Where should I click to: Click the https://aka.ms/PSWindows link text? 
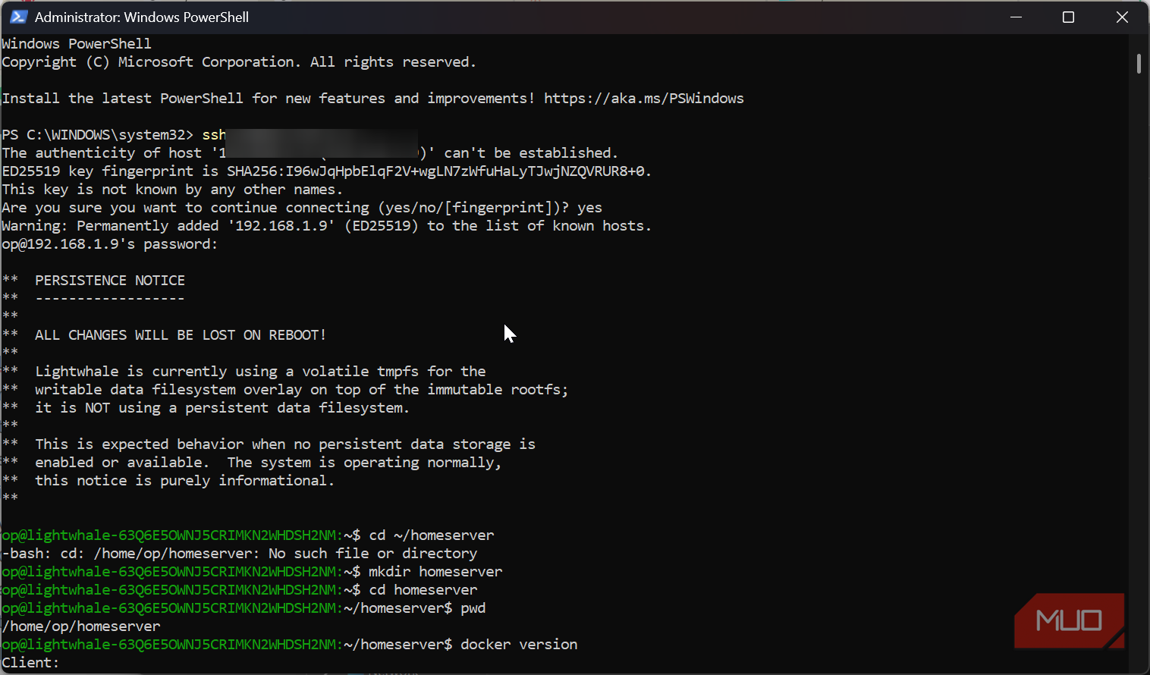point(643,99)
